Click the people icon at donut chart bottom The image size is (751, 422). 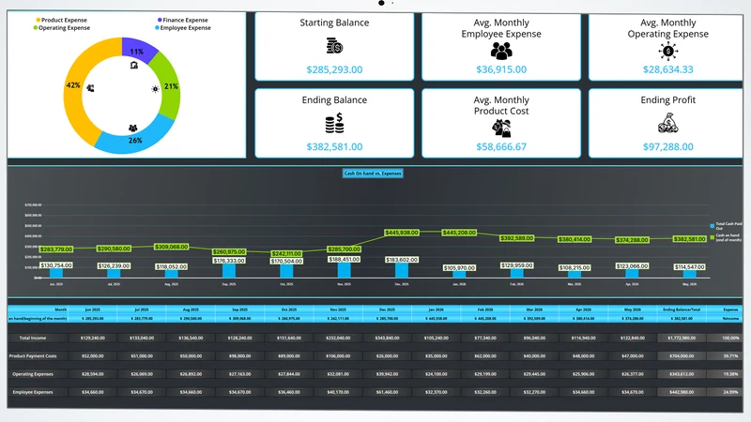132,128
